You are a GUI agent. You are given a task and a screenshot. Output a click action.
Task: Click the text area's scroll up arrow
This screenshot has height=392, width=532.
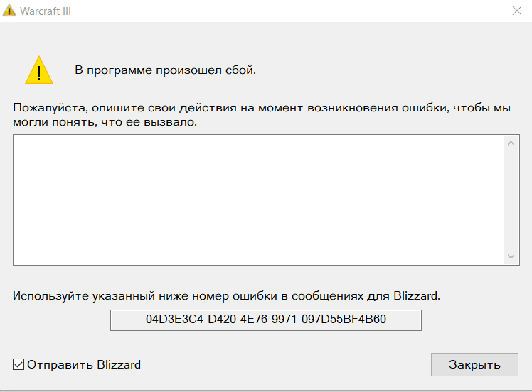[511, 143]
